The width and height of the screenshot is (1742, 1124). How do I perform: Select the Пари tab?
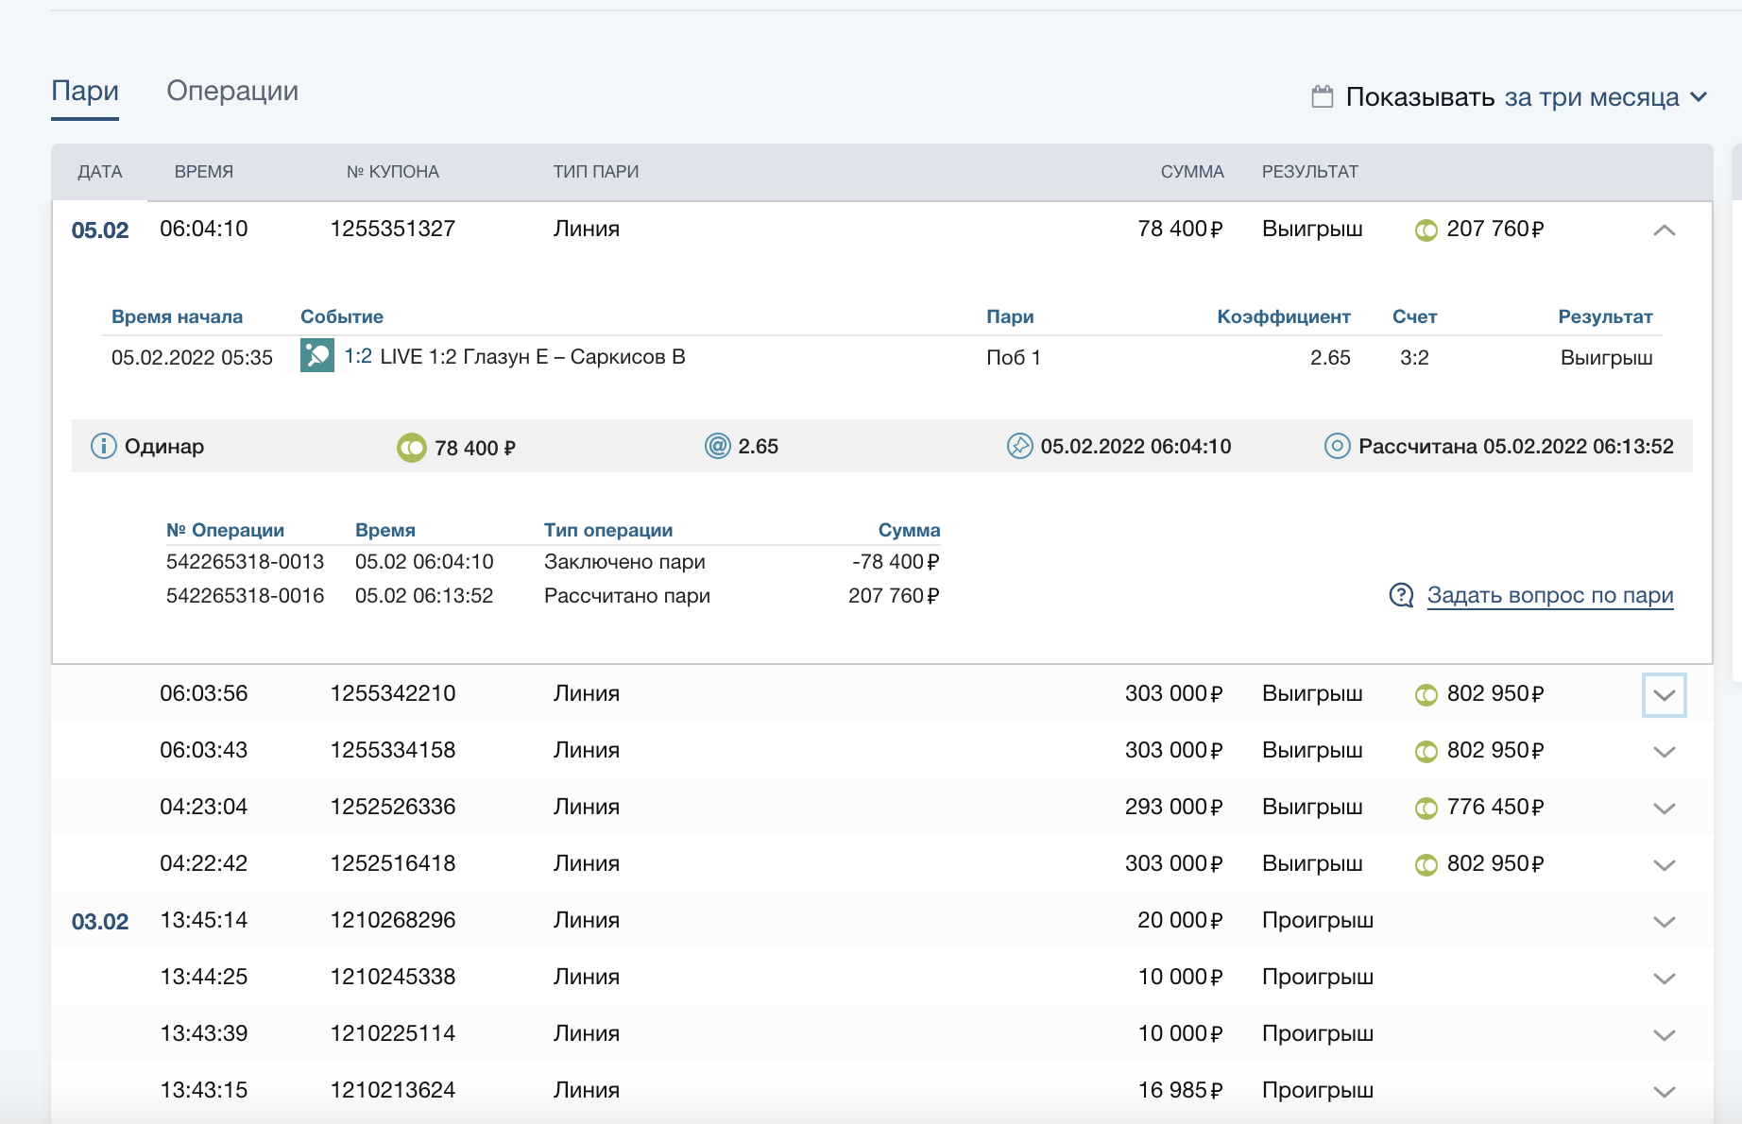(85, 91)
